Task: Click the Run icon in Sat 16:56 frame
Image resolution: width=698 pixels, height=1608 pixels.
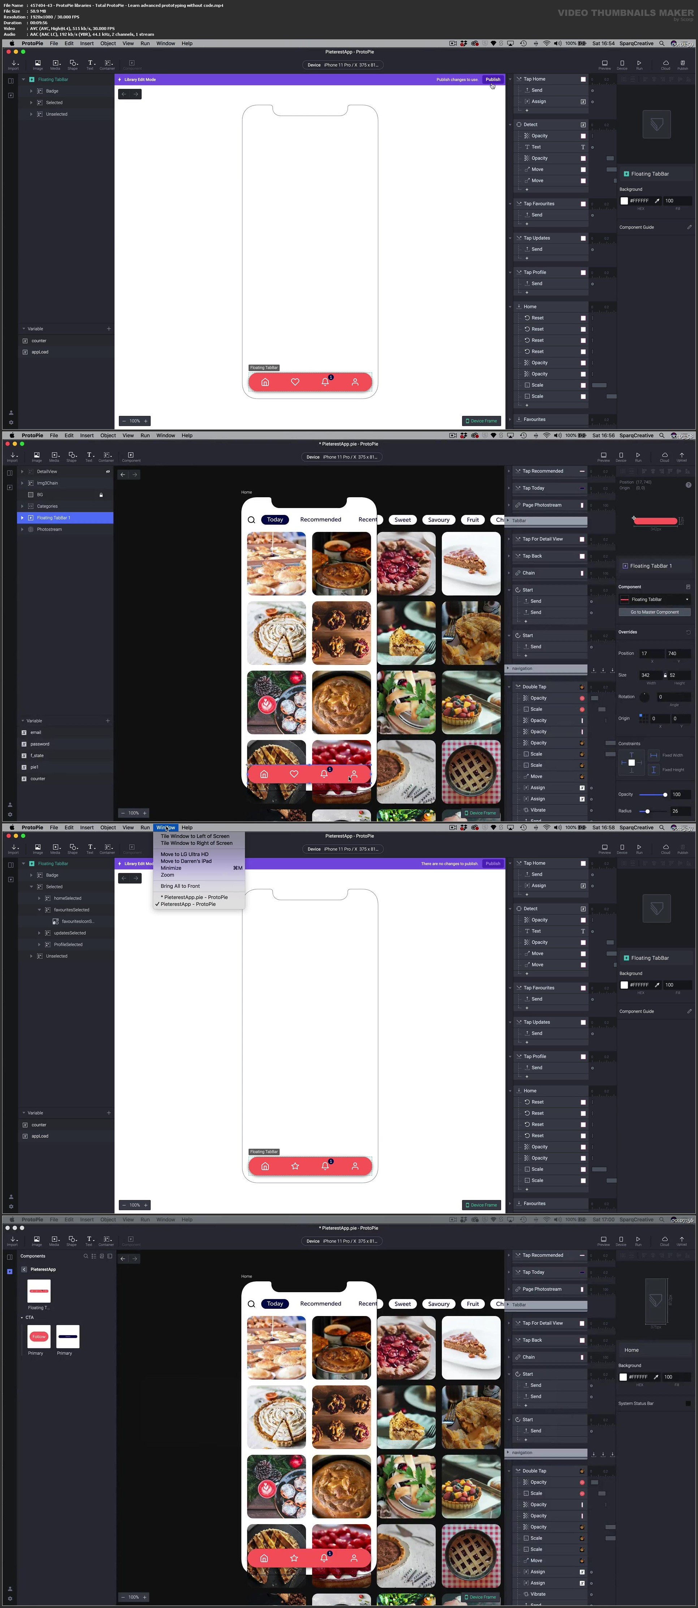Action: (x=638, y=456)
